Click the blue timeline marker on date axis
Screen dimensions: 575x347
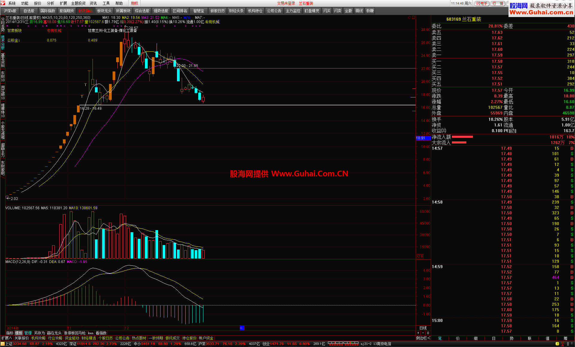click(242, 328)
